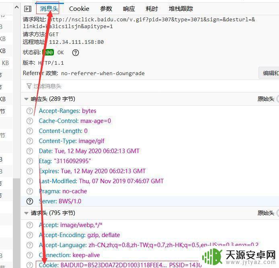Image resolution: width=279 pixels, height=268 pixels.
Task: Open the 消息头 headers tab
Action: click(x=49, y=8)
